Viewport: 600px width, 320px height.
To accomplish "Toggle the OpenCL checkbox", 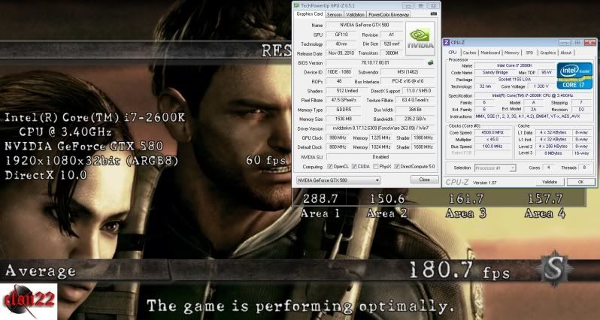I will pos(329,167).
